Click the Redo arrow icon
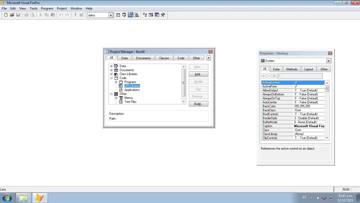360x203 pixels. (67, 15)
